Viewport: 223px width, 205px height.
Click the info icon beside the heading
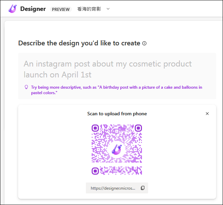tap(144, 43)
